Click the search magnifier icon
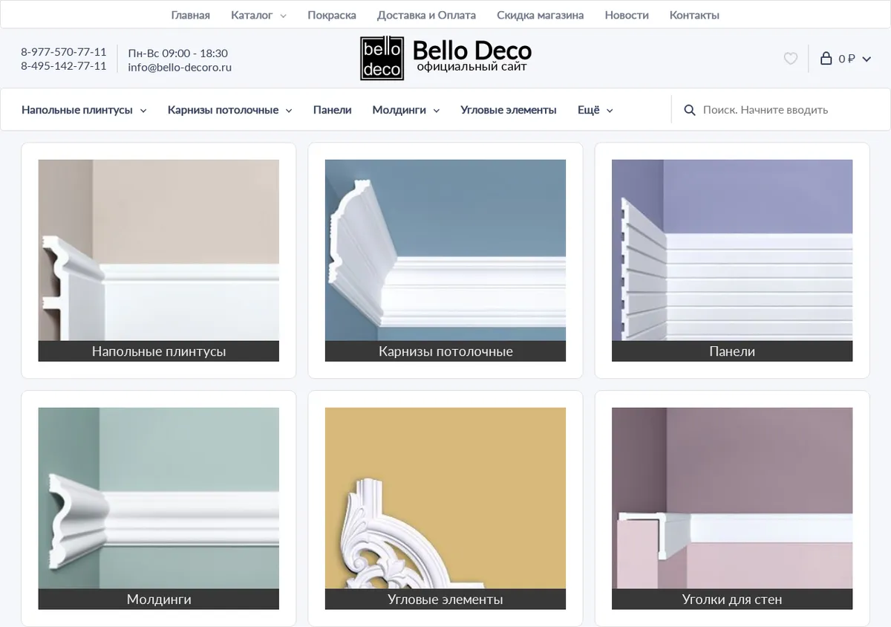891x627 pixels. coord(690,110)
